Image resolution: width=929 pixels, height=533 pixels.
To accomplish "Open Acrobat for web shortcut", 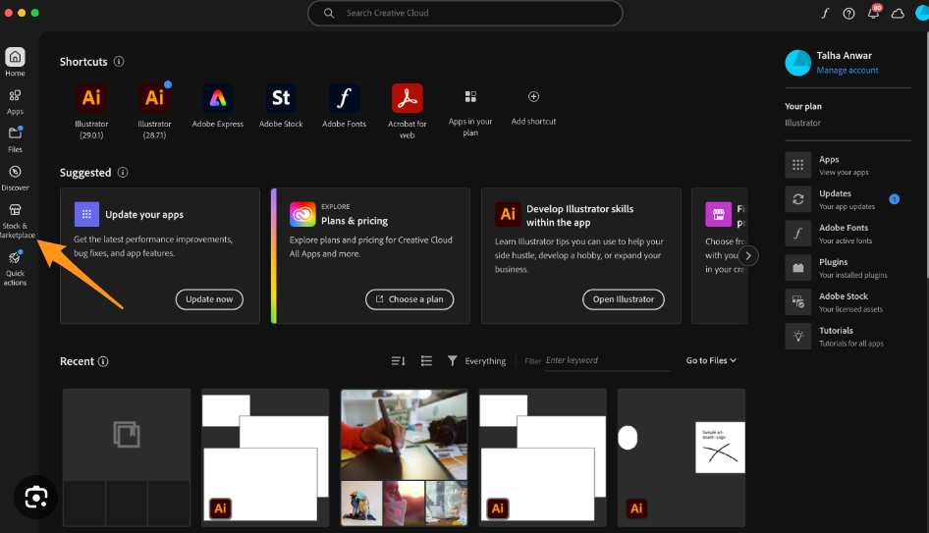I will [x=407, y=98].
